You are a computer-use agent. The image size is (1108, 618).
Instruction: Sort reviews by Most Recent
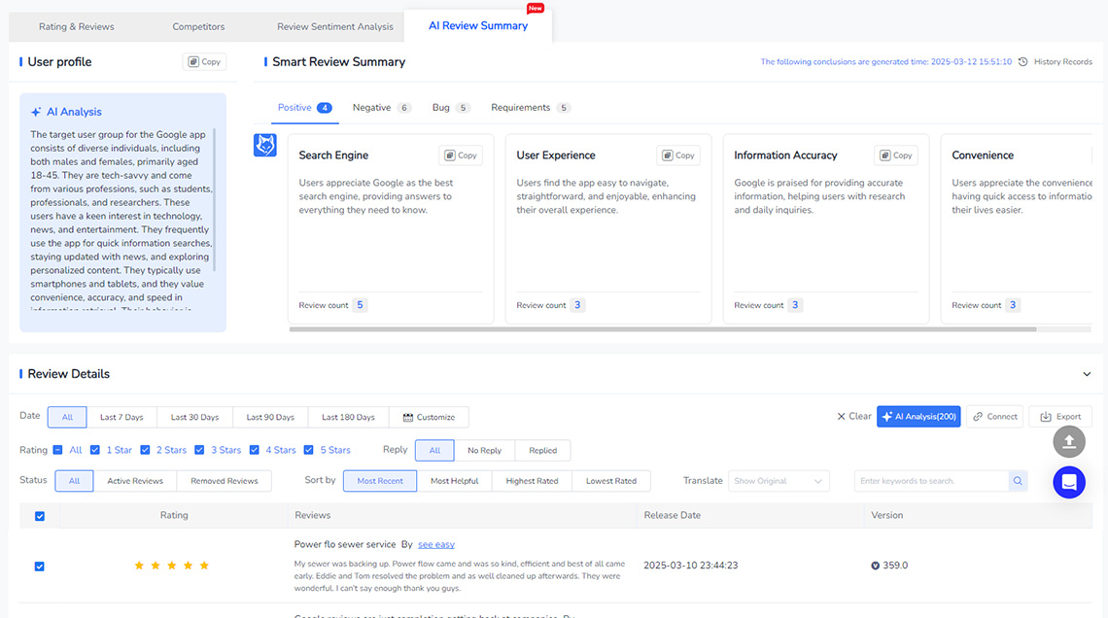coord(380,481)
